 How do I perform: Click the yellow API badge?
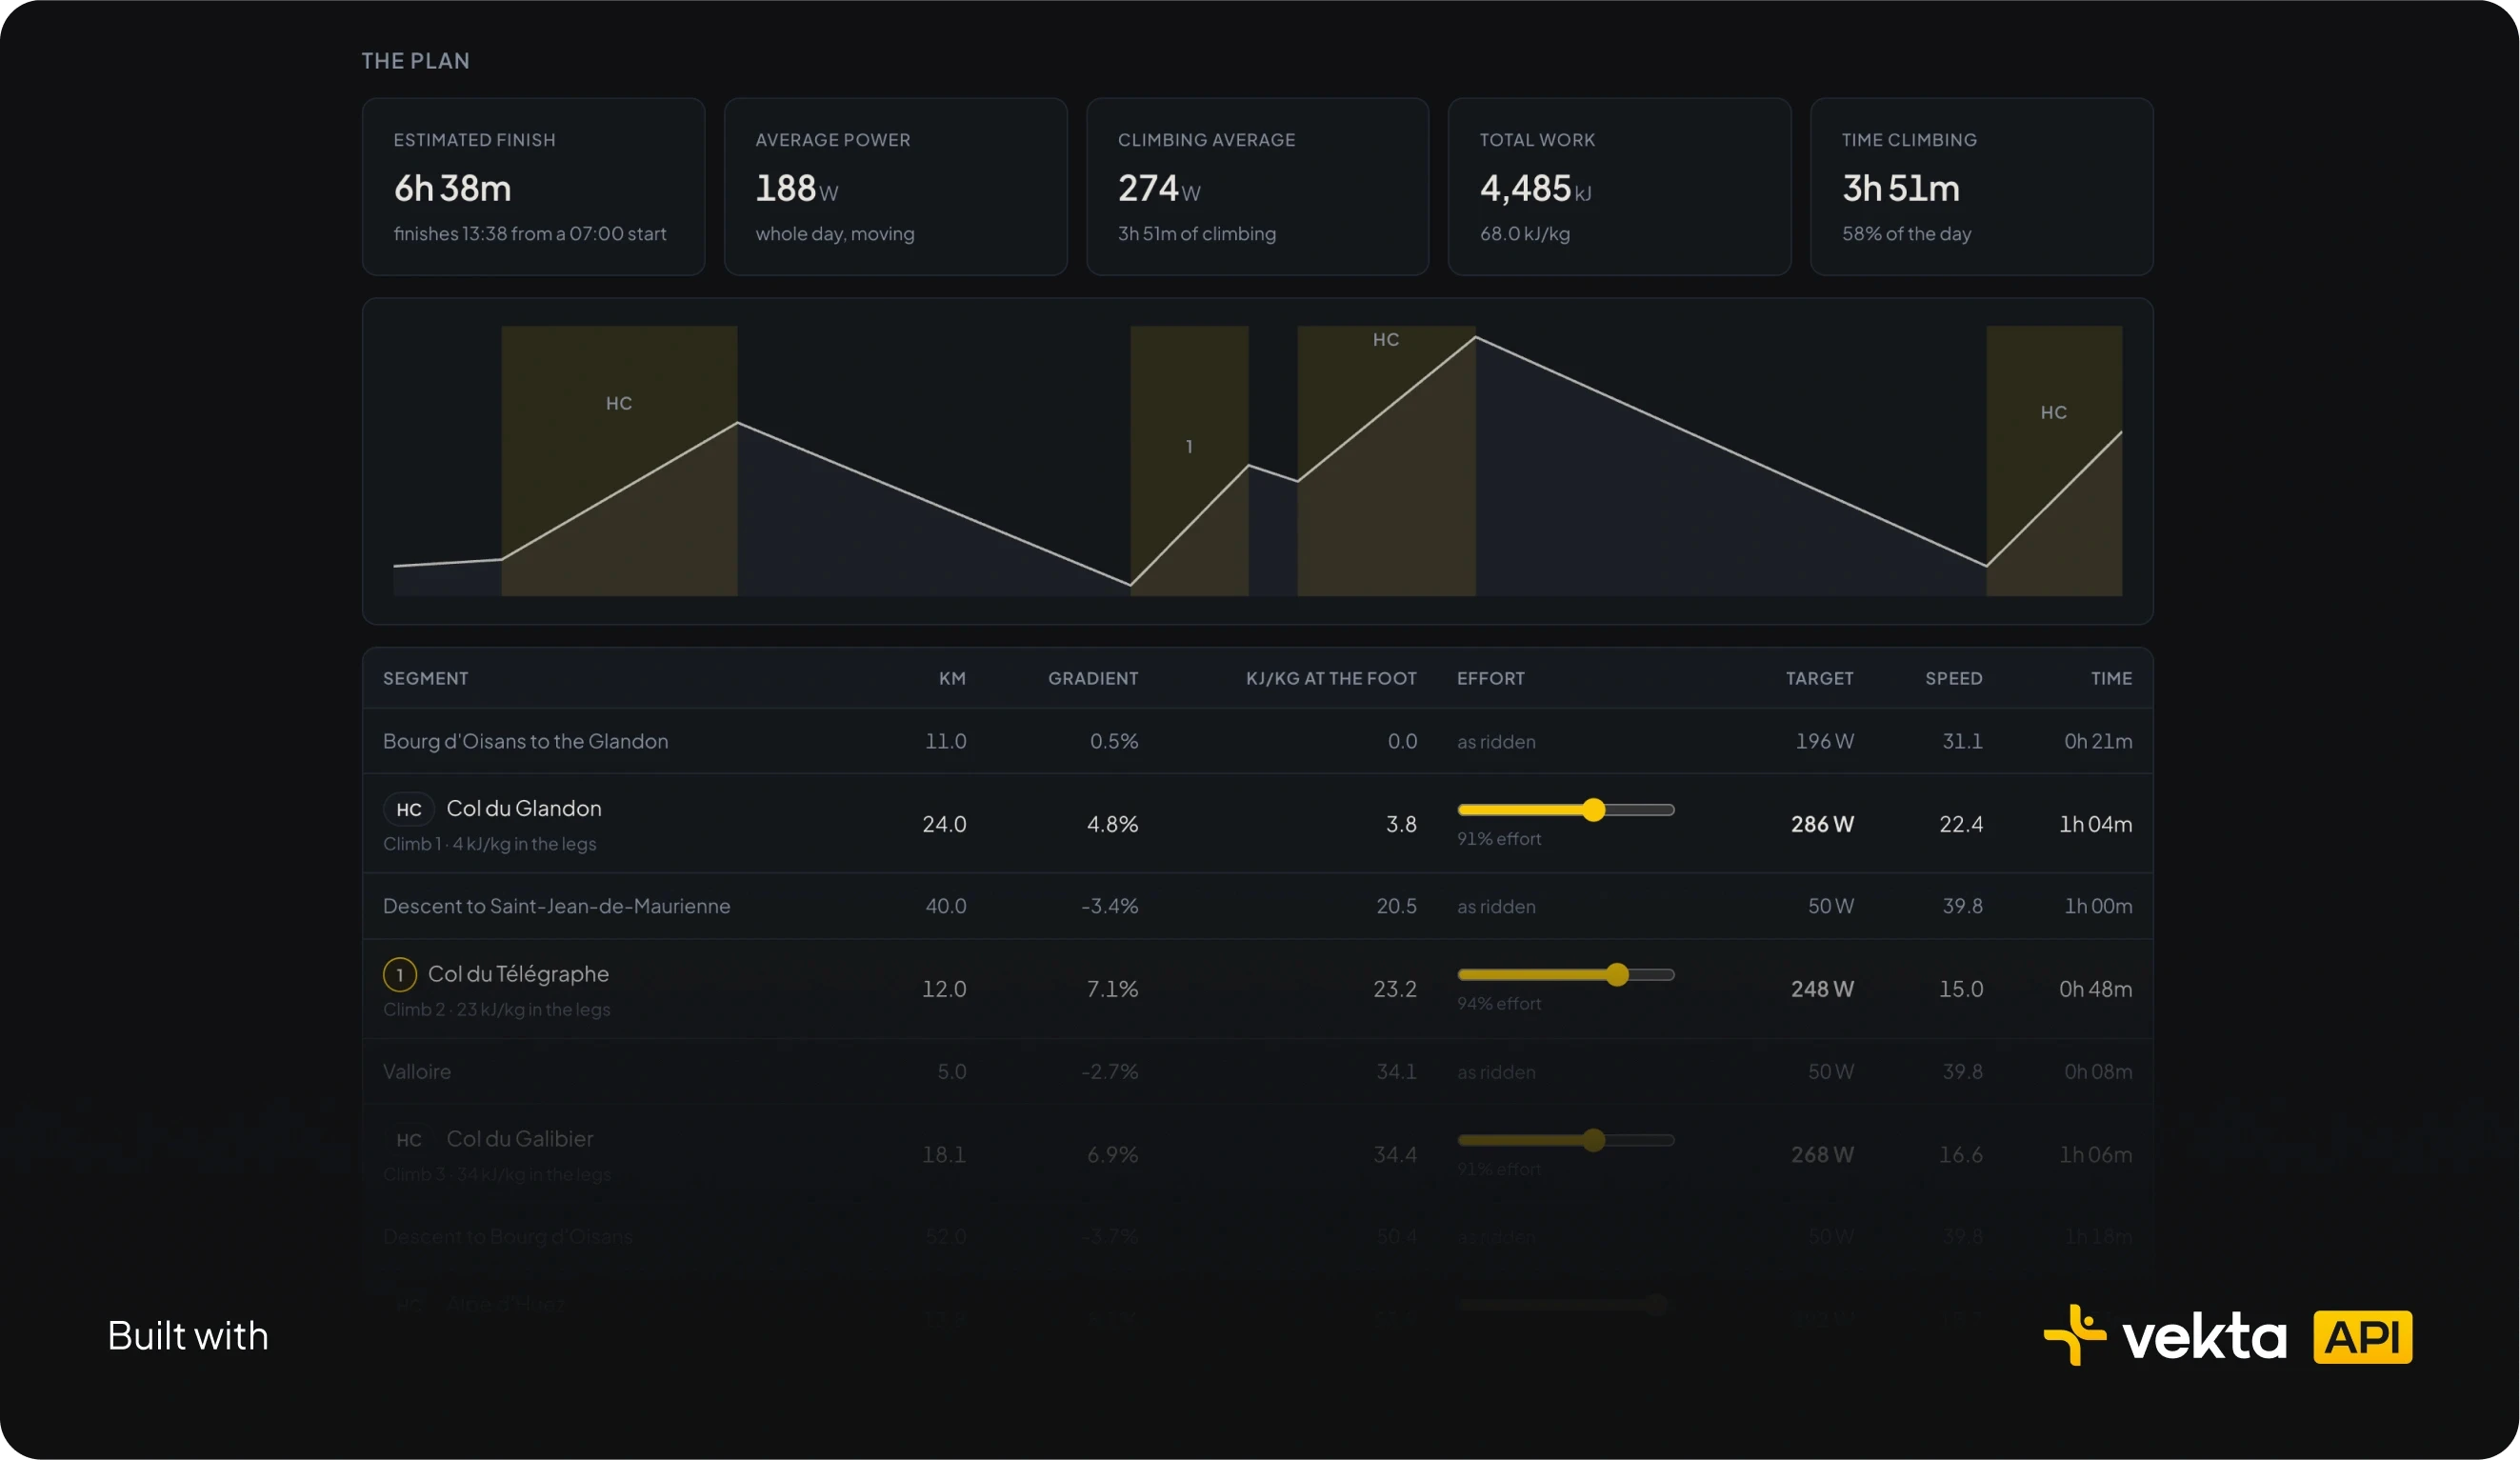pyautogui.click(x=2362, y=1337)
